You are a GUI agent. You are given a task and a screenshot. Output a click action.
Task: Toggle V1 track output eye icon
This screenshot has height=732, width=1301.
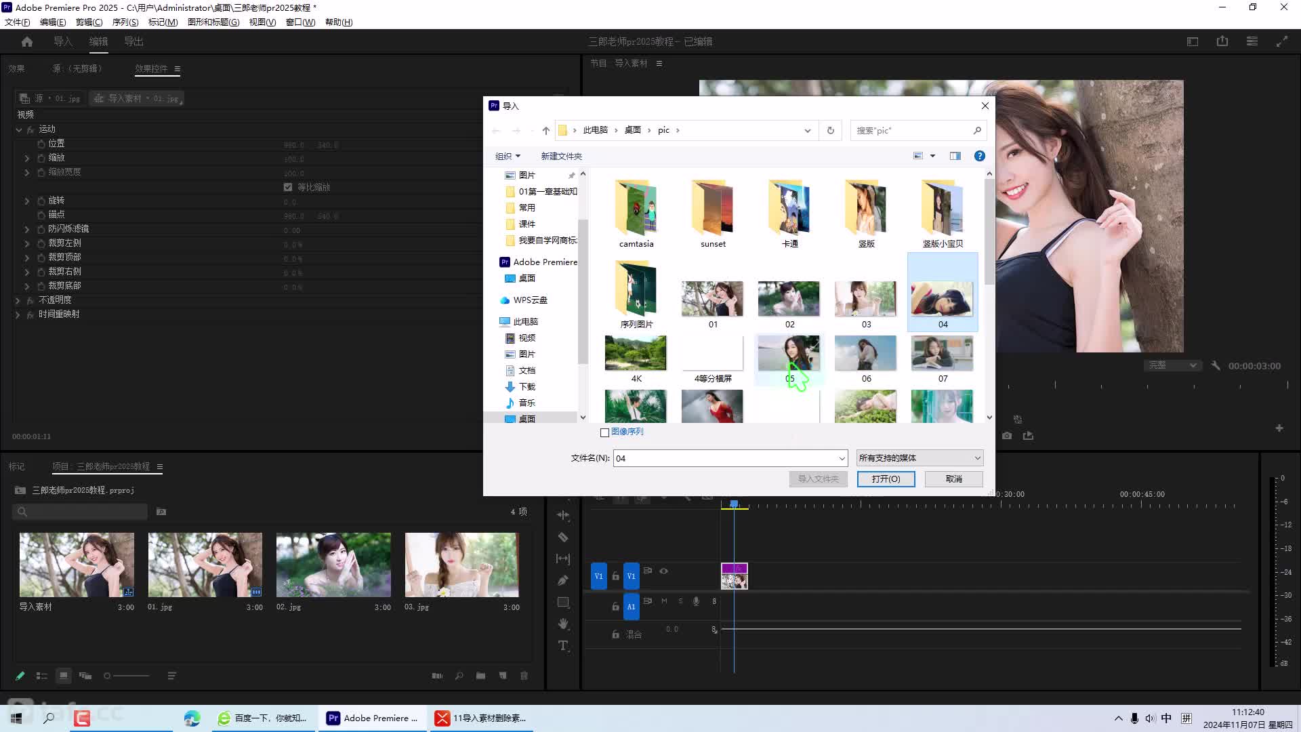664,571
